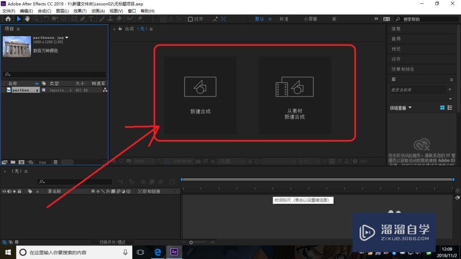Create a new folder in Project panel
Screen dimensions: 461x259
13,162
